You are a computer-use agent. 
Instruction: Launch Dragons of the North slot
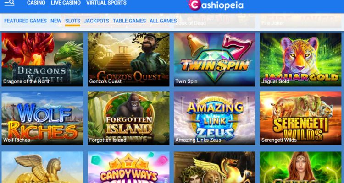tap(42, 60)
